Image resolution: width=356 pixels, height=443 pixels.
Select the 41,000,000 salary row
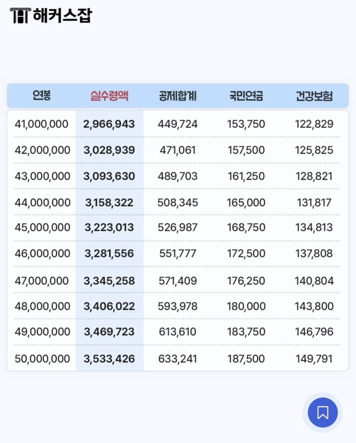(x=42, y=124)
